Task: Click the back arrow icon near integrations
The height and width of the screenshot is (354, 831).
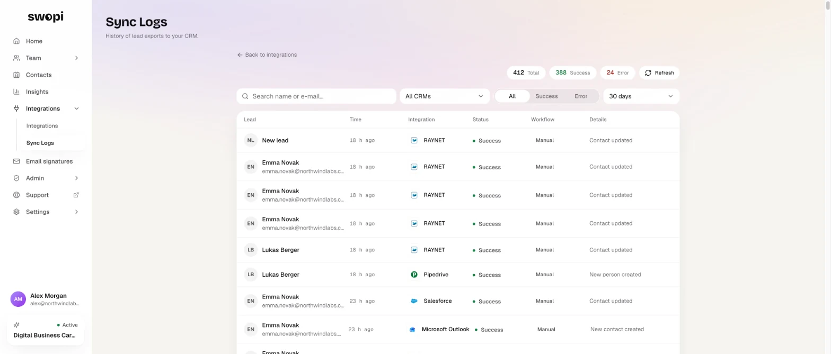Action: click(240, 55)
